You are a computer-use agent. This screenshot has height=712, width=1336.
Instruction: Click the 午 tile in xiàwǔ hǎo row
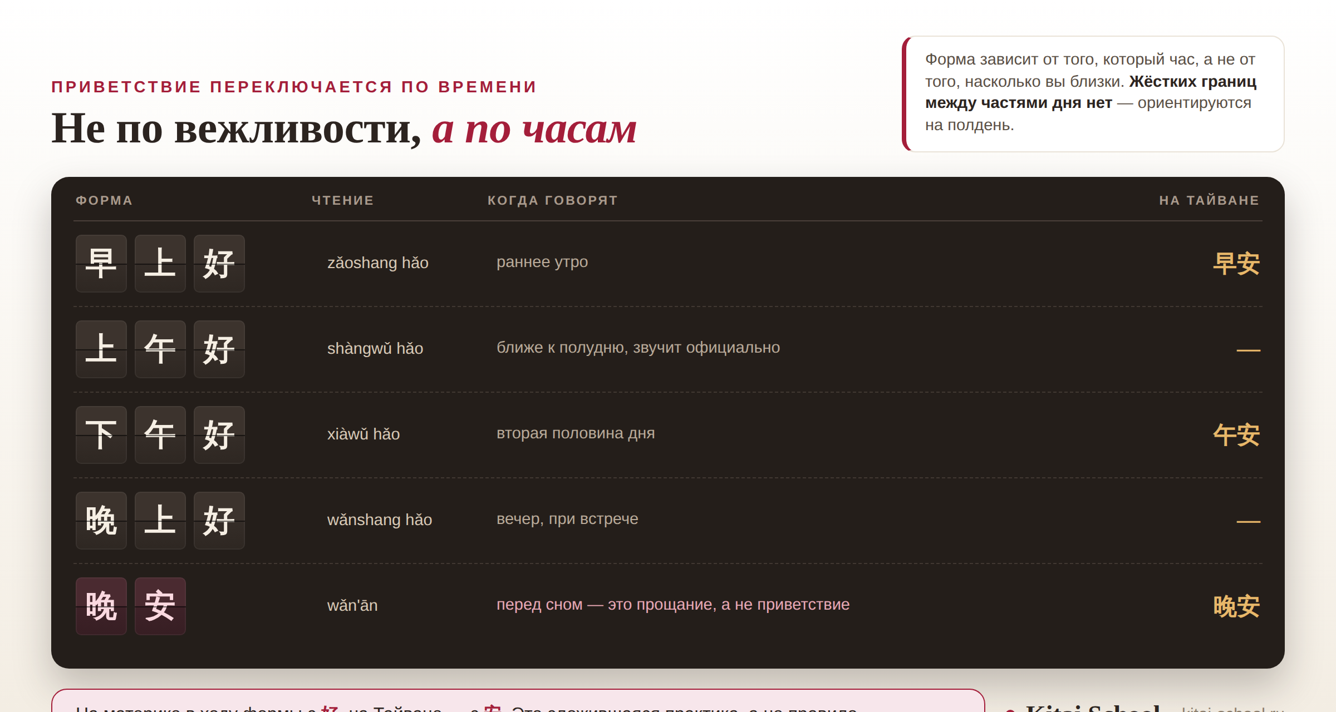160,434
